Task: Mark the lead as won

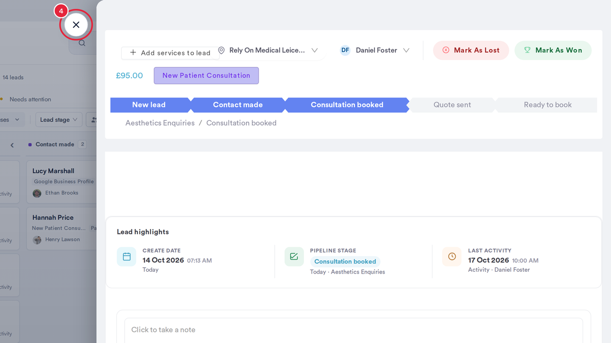Action: [553, 50]
